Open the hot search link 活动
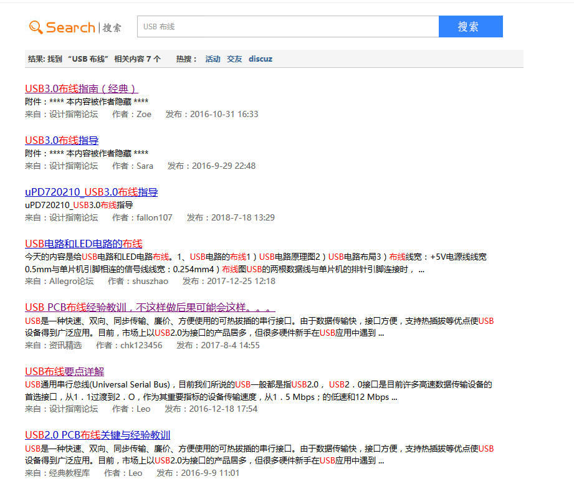 tap(213, 59)
